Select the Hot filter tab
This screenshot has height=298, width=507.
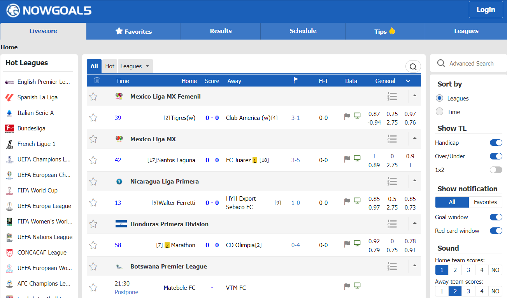tap(110, 66)
